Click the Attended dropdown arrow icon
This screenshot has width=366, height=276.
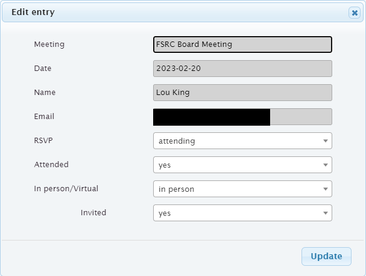click(x=326, y=165)
